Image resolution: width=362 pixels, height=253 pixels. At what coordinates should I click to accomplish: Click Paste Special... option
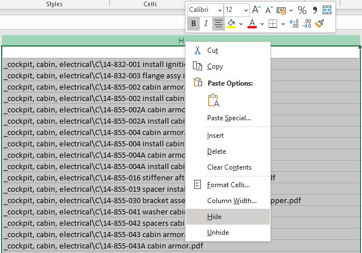coord(229,118)
